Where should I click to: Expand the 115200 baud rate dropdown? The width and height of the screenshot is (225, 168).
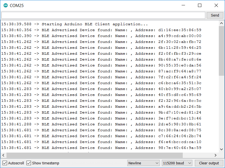click(x=177, y=163)
